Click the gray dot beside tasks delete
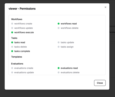This screenshot has width=115, height=97. [12, 47]
